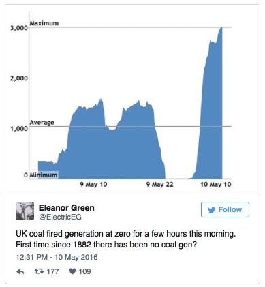Follow Eleanor Green

tap(225, 209)
